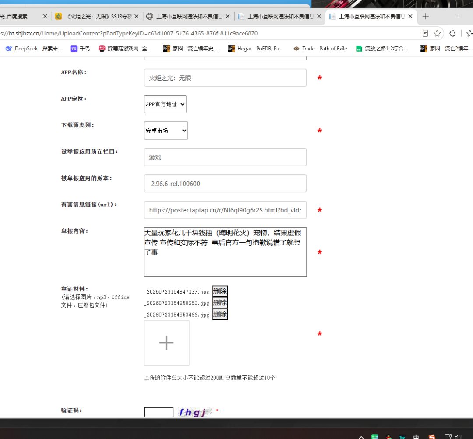Close the 《火炬之光：无限》SS13 tab
Viewport: 473px width, 439px height.
pos(136,16)
